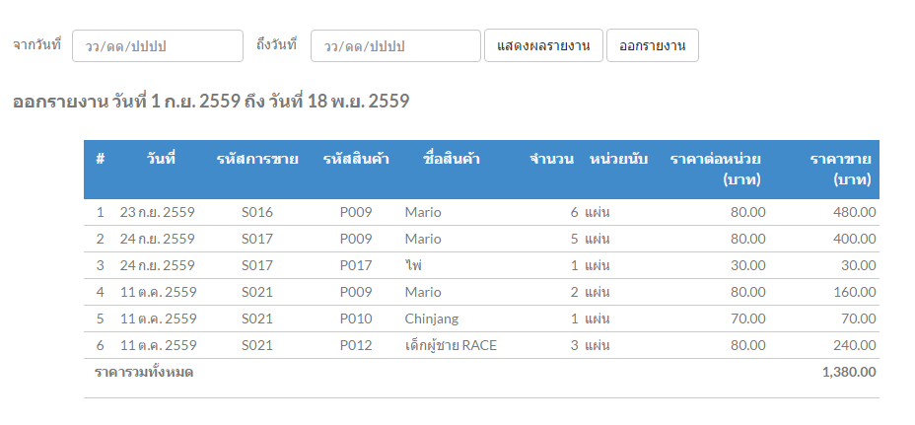Click the หน่วยนับ column header
The width and height of the screenshot is (915, 425).
click(618, 159)
